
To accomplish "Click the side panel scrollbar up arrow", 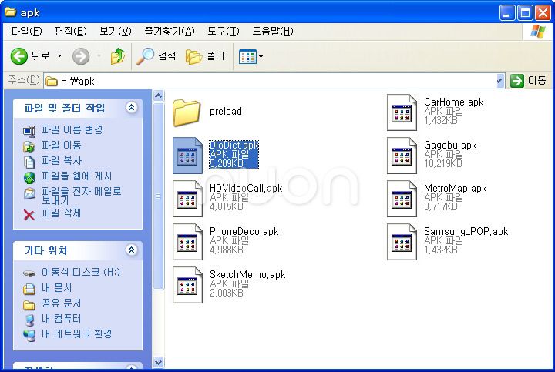I will (x=159, y=96).
